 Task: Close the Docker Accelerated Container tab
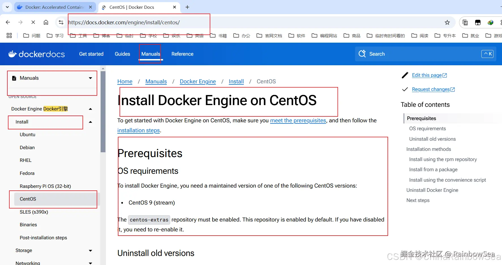(90, 7)
